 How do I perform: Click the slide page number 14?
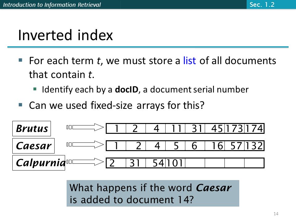click(276, 214)
